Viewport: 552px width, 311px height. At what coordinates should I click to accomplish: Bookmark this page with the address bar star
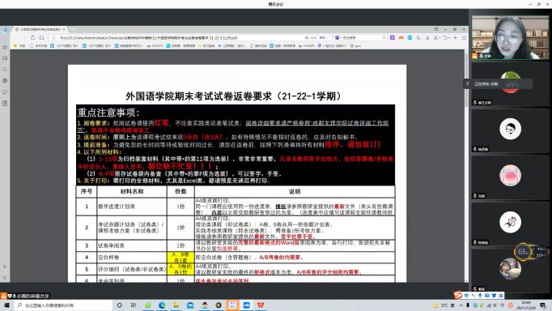54,38
